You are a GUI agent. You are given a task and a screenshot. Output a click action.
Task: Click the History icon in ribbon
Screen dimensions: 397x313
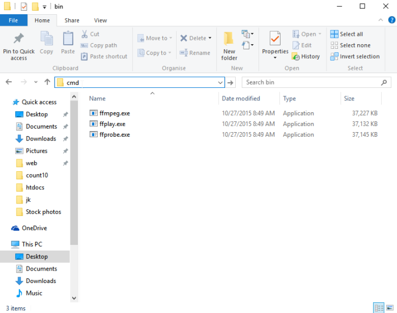(x=295, y=56)
